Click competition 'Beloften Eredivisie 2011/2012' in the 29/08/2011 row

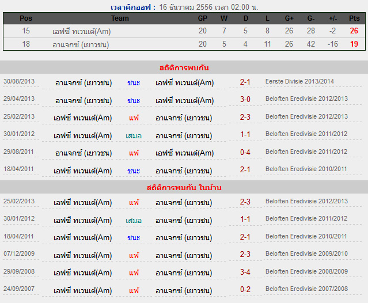(306, 151)
